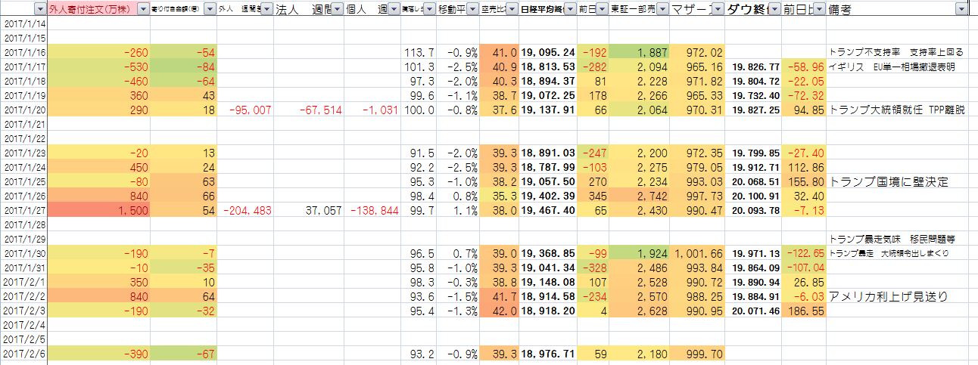The height and width of the screenshot is (365, 978).
Task: Open filter dropdown for 個人 column
Action: pos(394,9)
